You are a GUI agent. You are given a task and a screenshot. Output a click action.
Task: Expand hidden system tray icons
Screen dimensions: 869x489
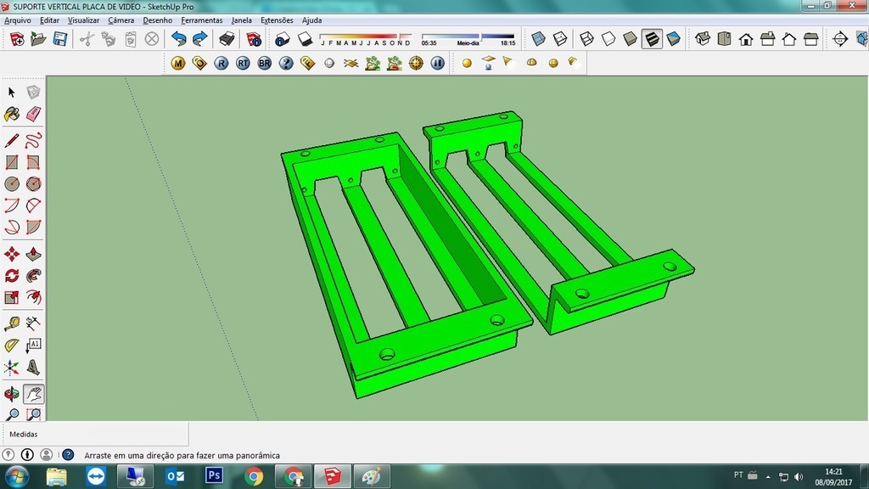coord(768,476)
